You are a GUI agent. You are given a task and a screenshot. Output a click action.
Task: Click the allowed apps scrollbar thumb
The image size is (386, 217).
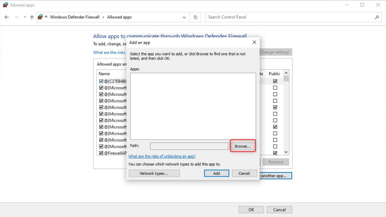pyautogui.click(x=286, y=79)
